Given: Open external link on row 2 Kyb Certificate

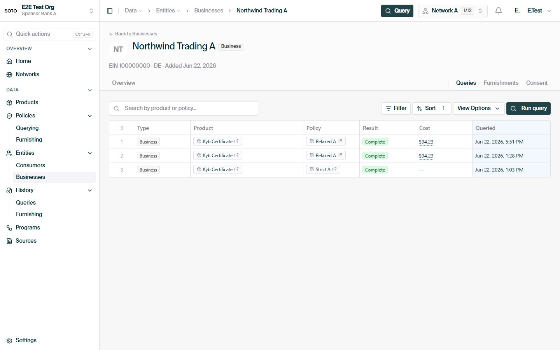Looking at the screenshot, I should (x=236, y=156).
